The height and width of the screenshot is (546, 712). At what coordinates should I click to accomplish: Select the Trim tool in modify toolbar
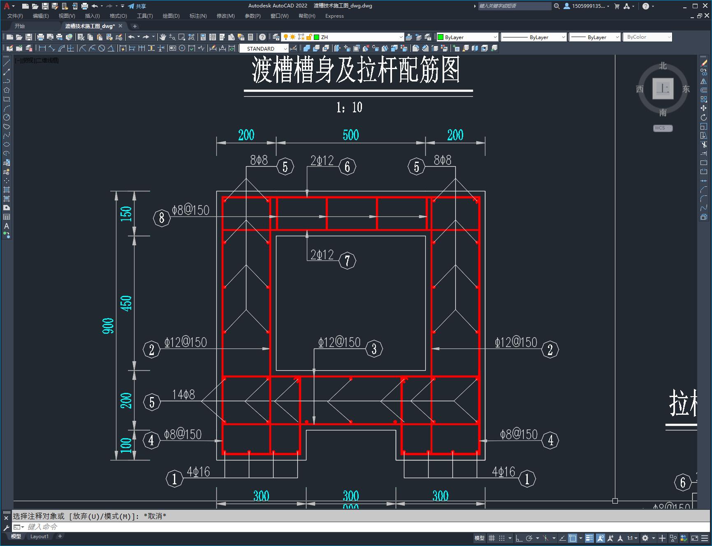[x=704, y=144]
